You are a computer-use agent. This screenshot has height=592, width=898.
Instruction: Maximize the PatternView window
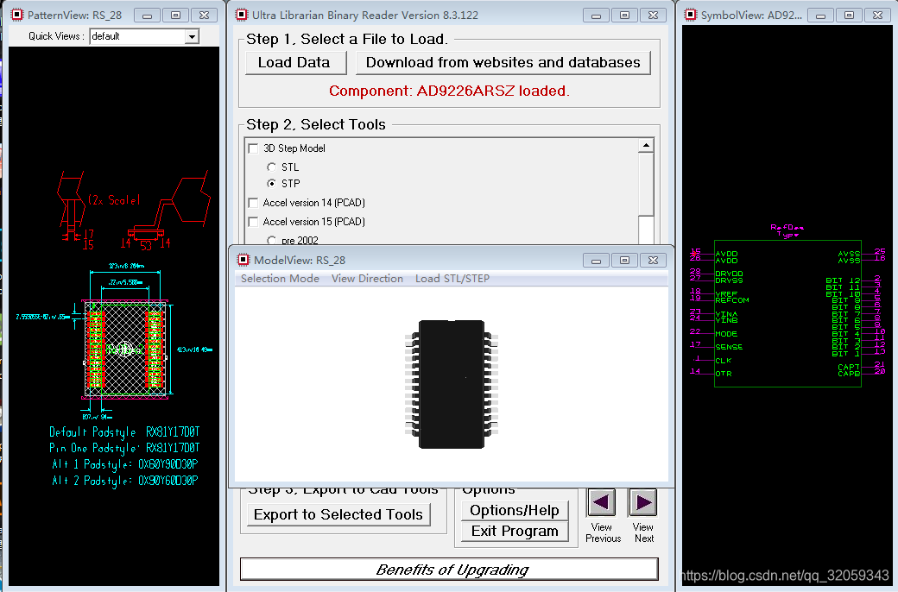pos(175,16)
